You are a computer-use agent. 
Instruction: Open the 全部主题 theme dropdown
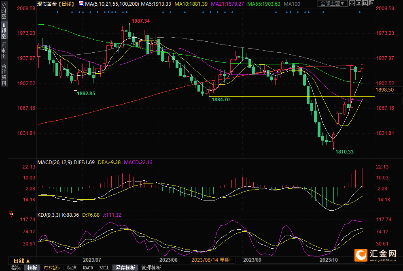pos(332,4)
